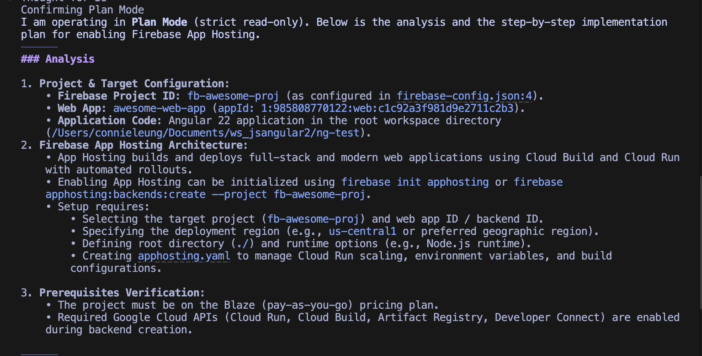This screenshot has height=356, width=702.
Task: Click the 'Setup requires:' text
Action: pos(104,206)
